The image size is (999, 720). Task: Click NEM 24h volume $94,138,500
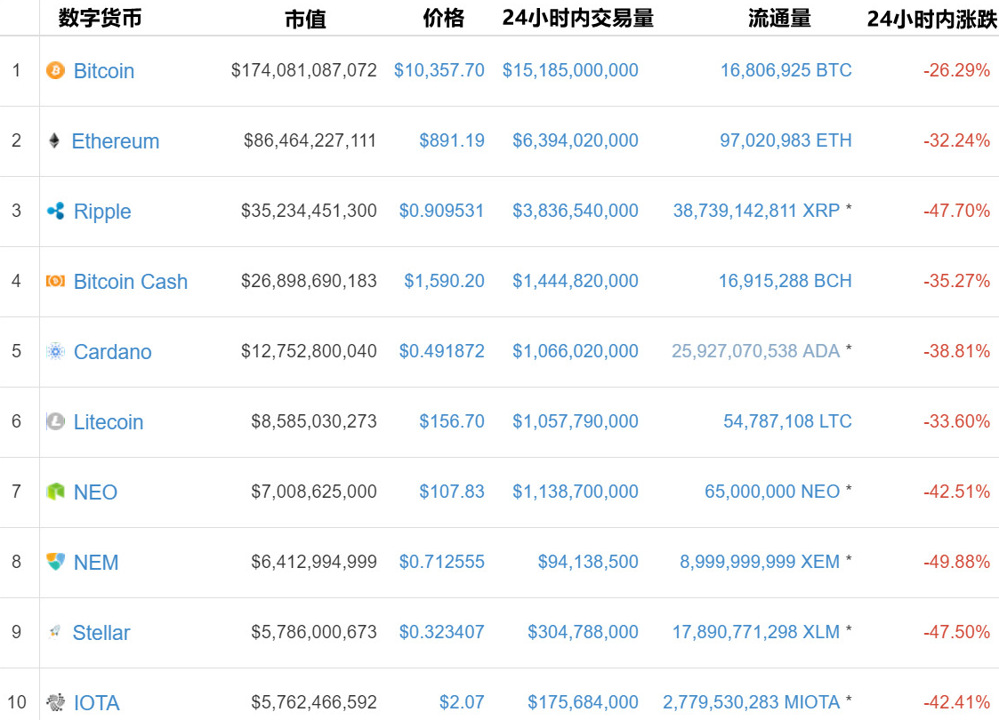pos(588,562)
